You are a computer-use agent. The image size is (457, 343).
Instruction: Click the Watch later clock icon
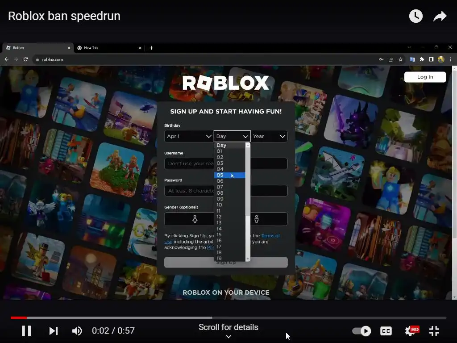click(x=416, y=16)
